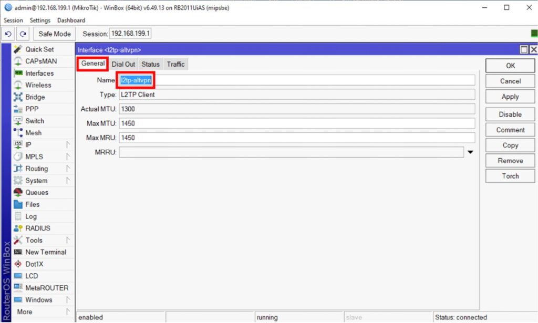Click the undo arrow in toolbar
Screen dimensions: 538x323
click(x=8, y=34)
